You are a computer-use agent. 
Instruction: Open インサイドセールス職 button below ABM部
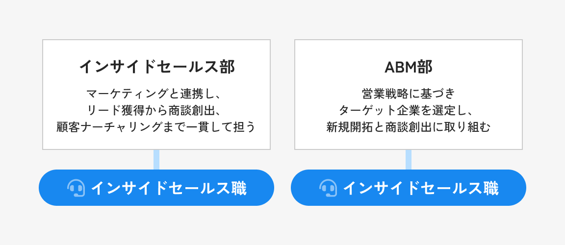[409, 188]
